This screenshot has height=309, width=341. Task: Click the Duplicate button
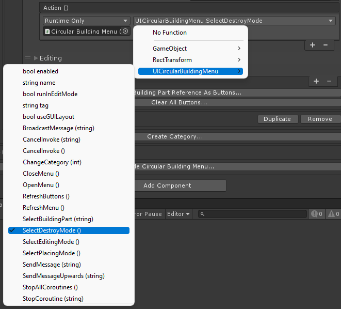click(x=277, y=119)
